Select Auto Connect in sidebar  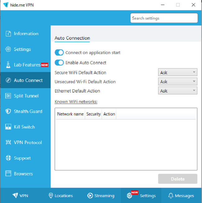tap(25, 80)
